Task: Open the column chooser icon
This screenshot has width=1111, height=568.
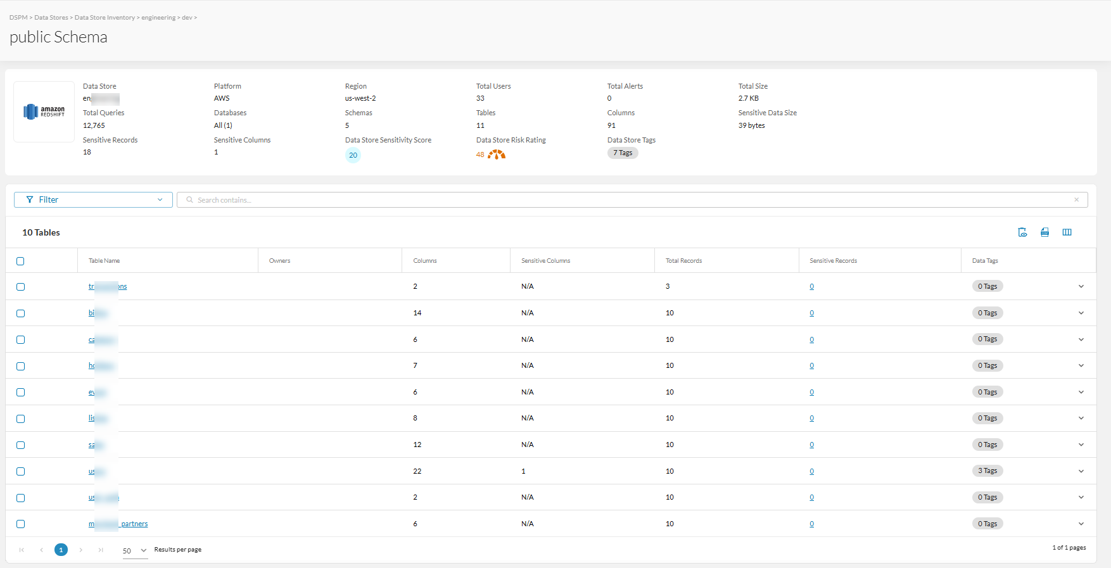Action: coord(1067,232)
